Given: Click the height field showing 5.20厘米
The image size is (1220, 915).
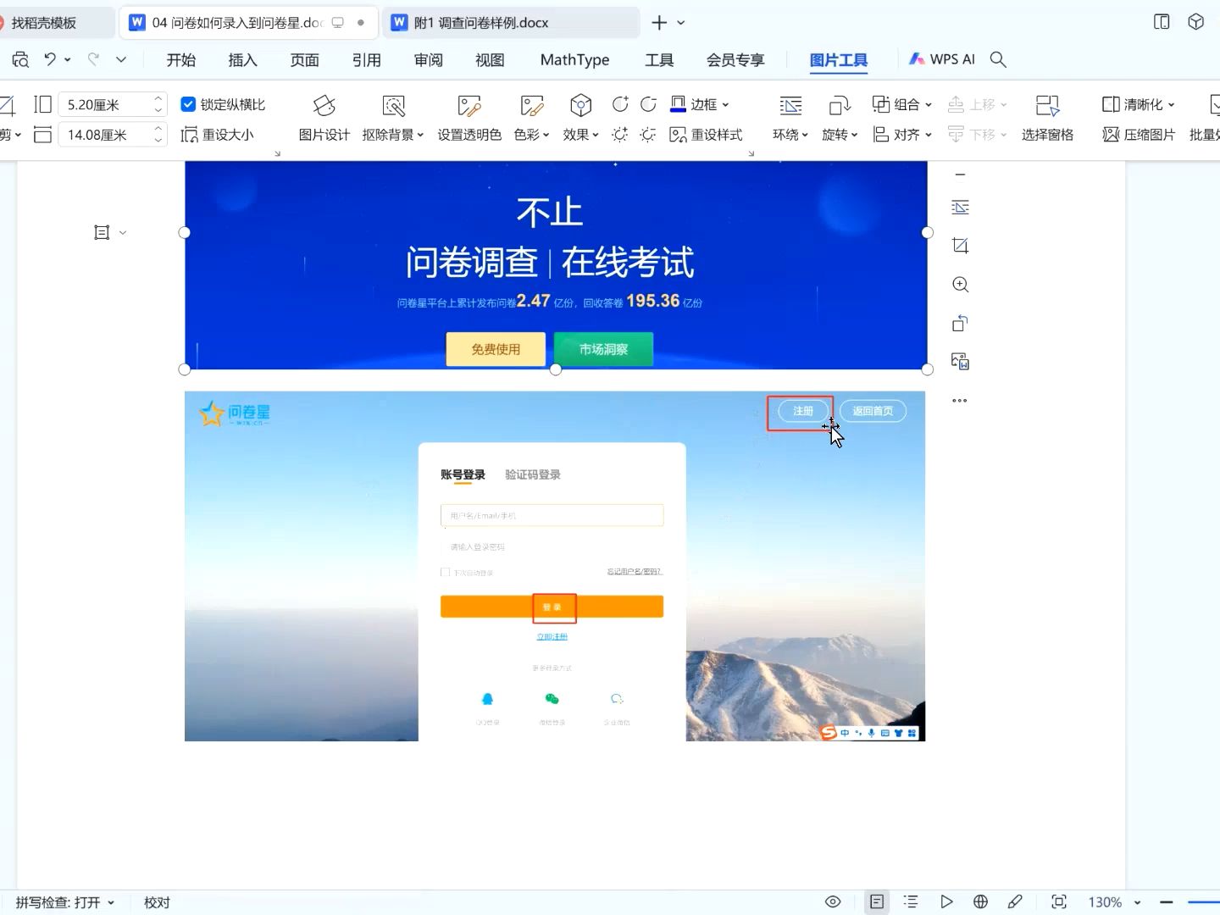Looking at the screenshot, I should [104, 104].
